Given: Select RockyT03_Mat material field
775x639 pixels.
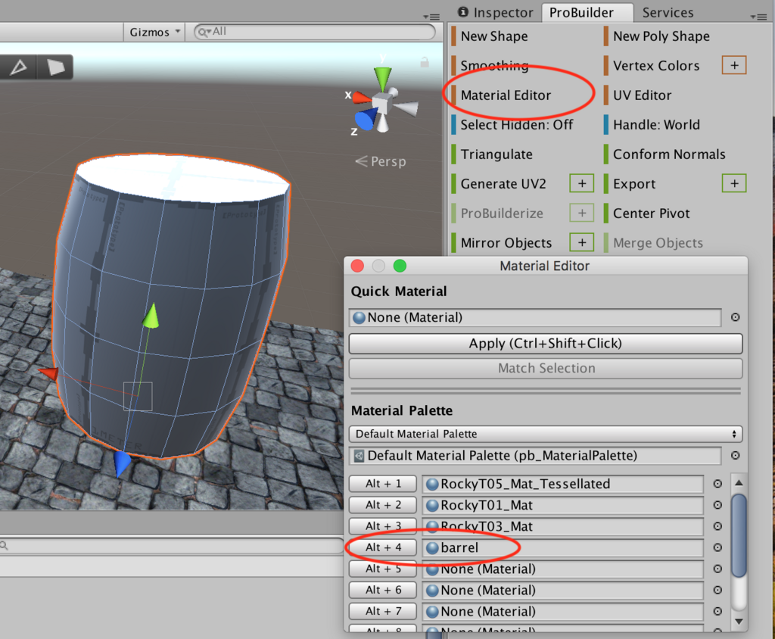Looking at the screenshot, I should 563,526.
